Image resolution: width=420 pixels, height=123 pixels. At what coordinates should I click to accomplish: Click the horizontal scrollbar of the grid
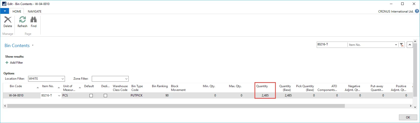176,106
